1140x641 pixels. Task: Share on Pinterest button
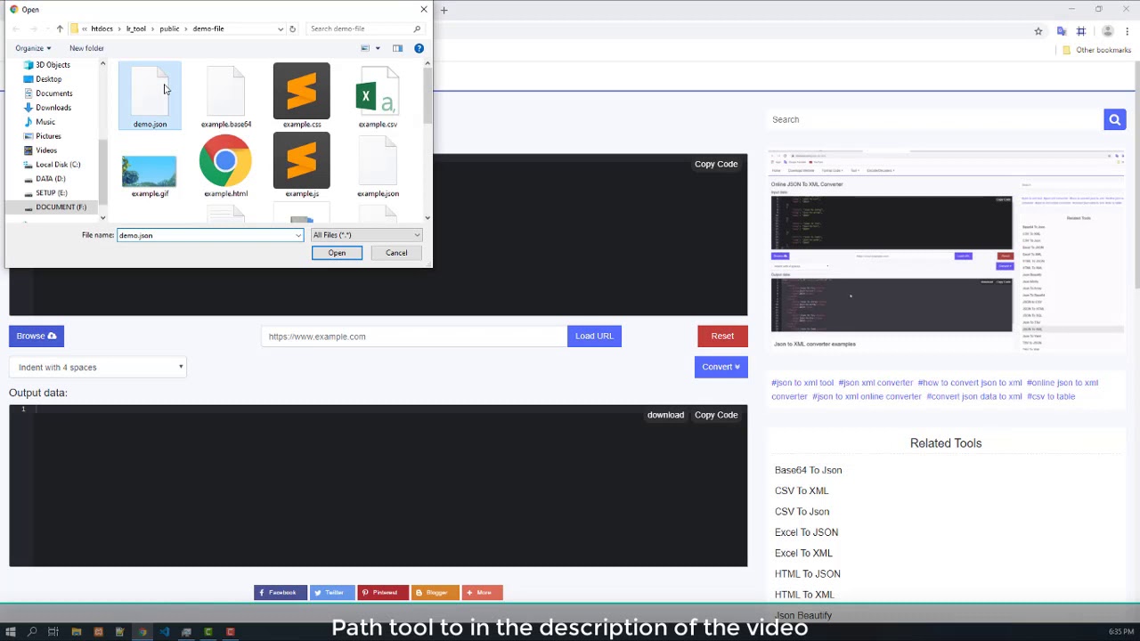click(383, 593)
